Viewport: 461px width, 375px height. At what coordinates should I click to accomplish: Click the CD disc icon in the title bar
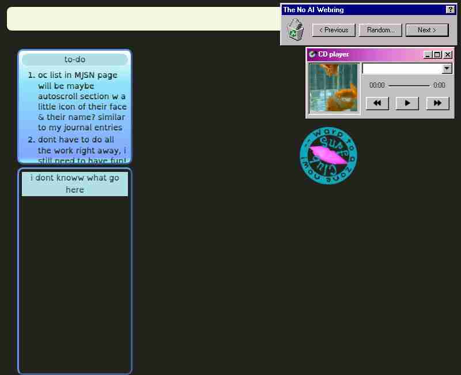click(312, 54)
